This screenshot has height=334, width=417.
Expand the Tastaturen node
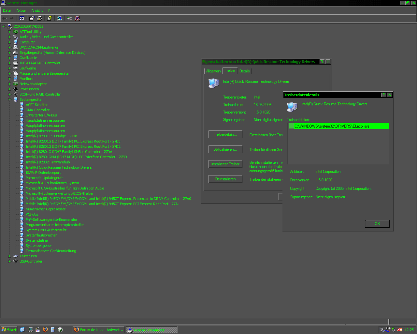(9, 256)
